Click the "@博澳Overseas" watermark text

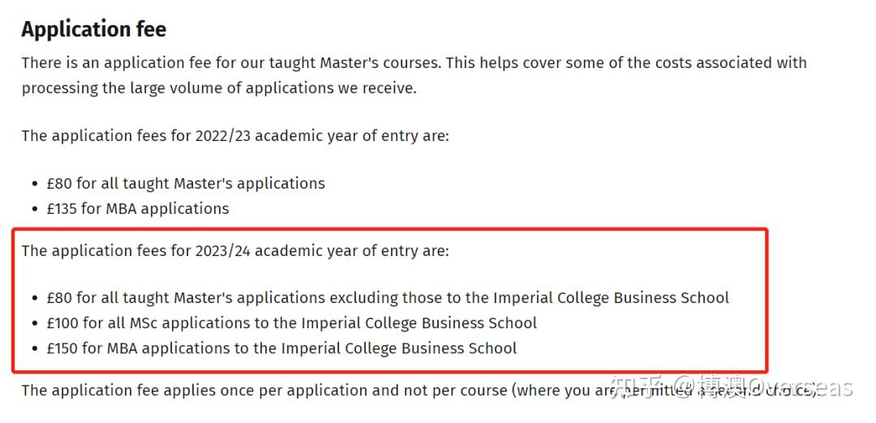(x=762, y=388)
